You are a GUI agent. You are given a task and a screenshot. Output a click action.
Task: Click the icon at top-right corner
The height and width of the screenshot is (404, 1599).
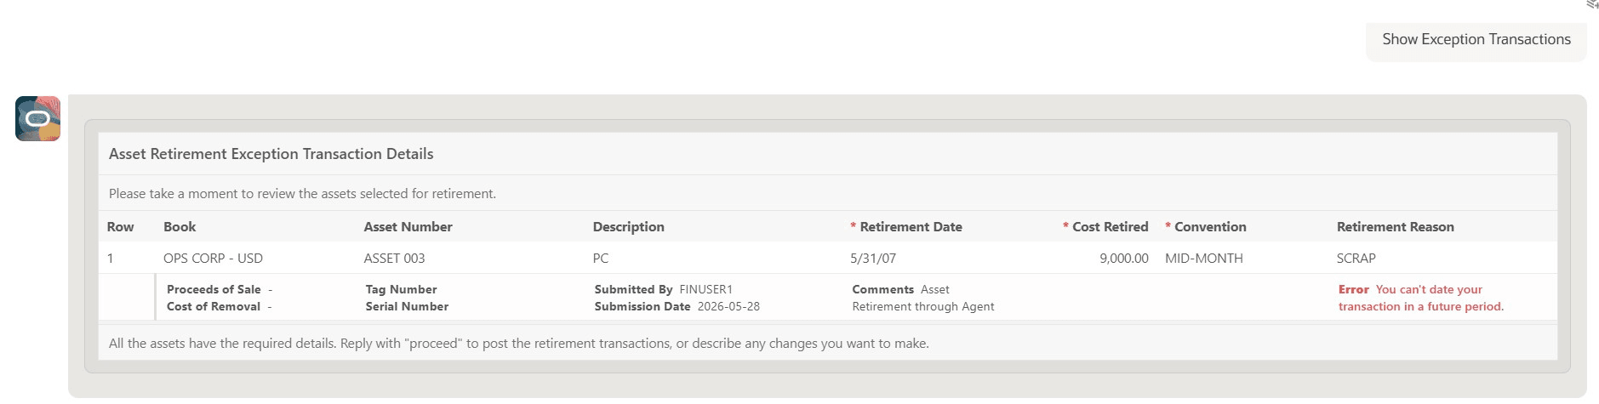click(1592, 4)
